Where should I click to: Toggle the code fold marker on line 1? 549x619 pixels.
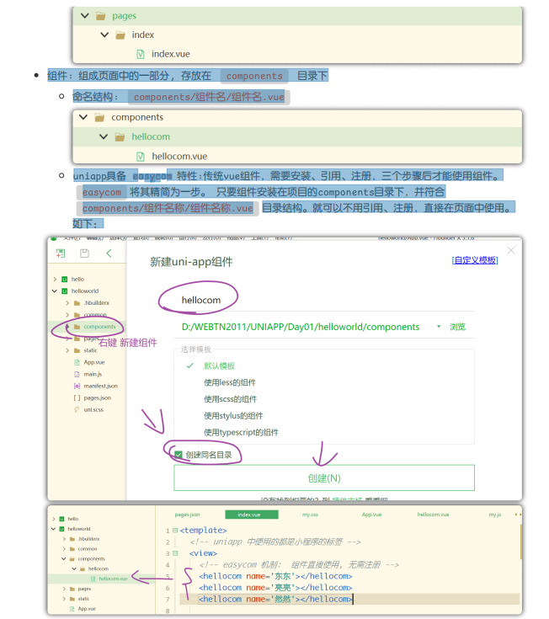(x=175, y=531)
